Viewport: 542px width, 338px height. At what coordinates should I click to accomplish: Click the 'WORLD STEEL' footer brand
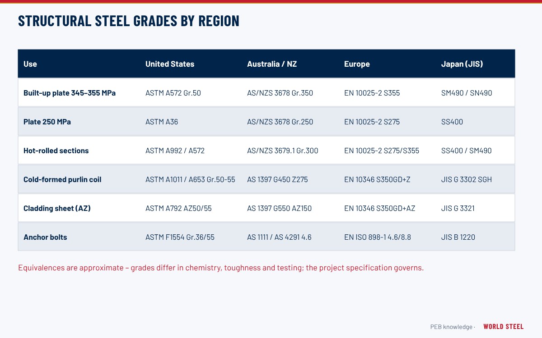(504, 327)
